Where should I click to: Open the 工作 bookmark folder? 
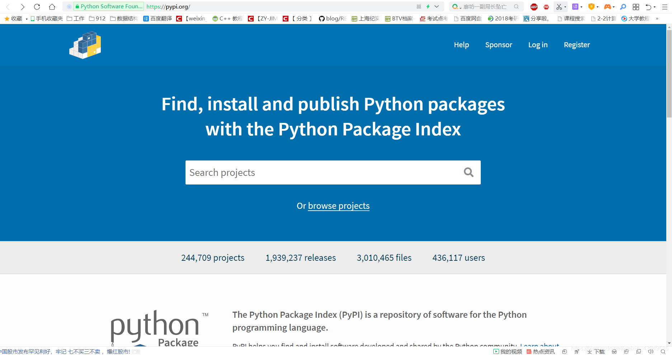76,19
